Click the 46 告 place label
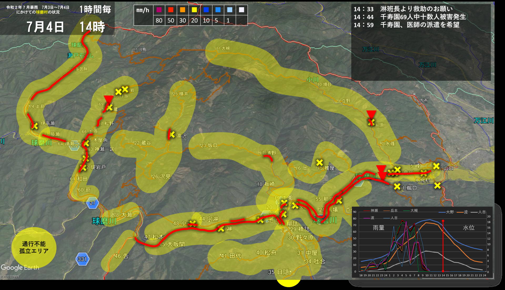Image resolution: width=505 pixels, height=290 pixels. tap(122, 256)
